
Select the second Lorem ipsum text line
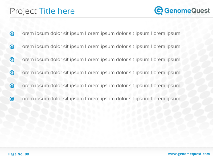(x=100, y=47)
